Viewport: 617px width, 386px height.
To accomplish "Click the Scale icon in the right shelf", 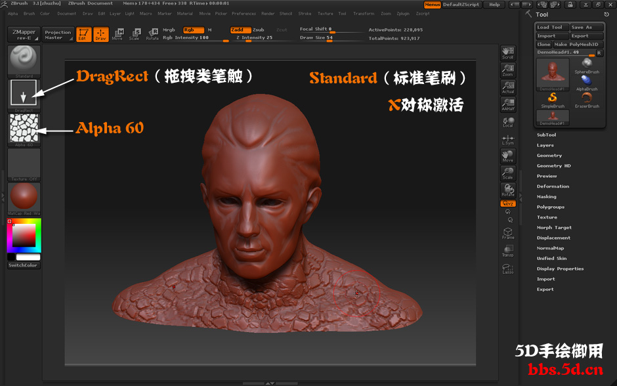I will tap(508, 173).
